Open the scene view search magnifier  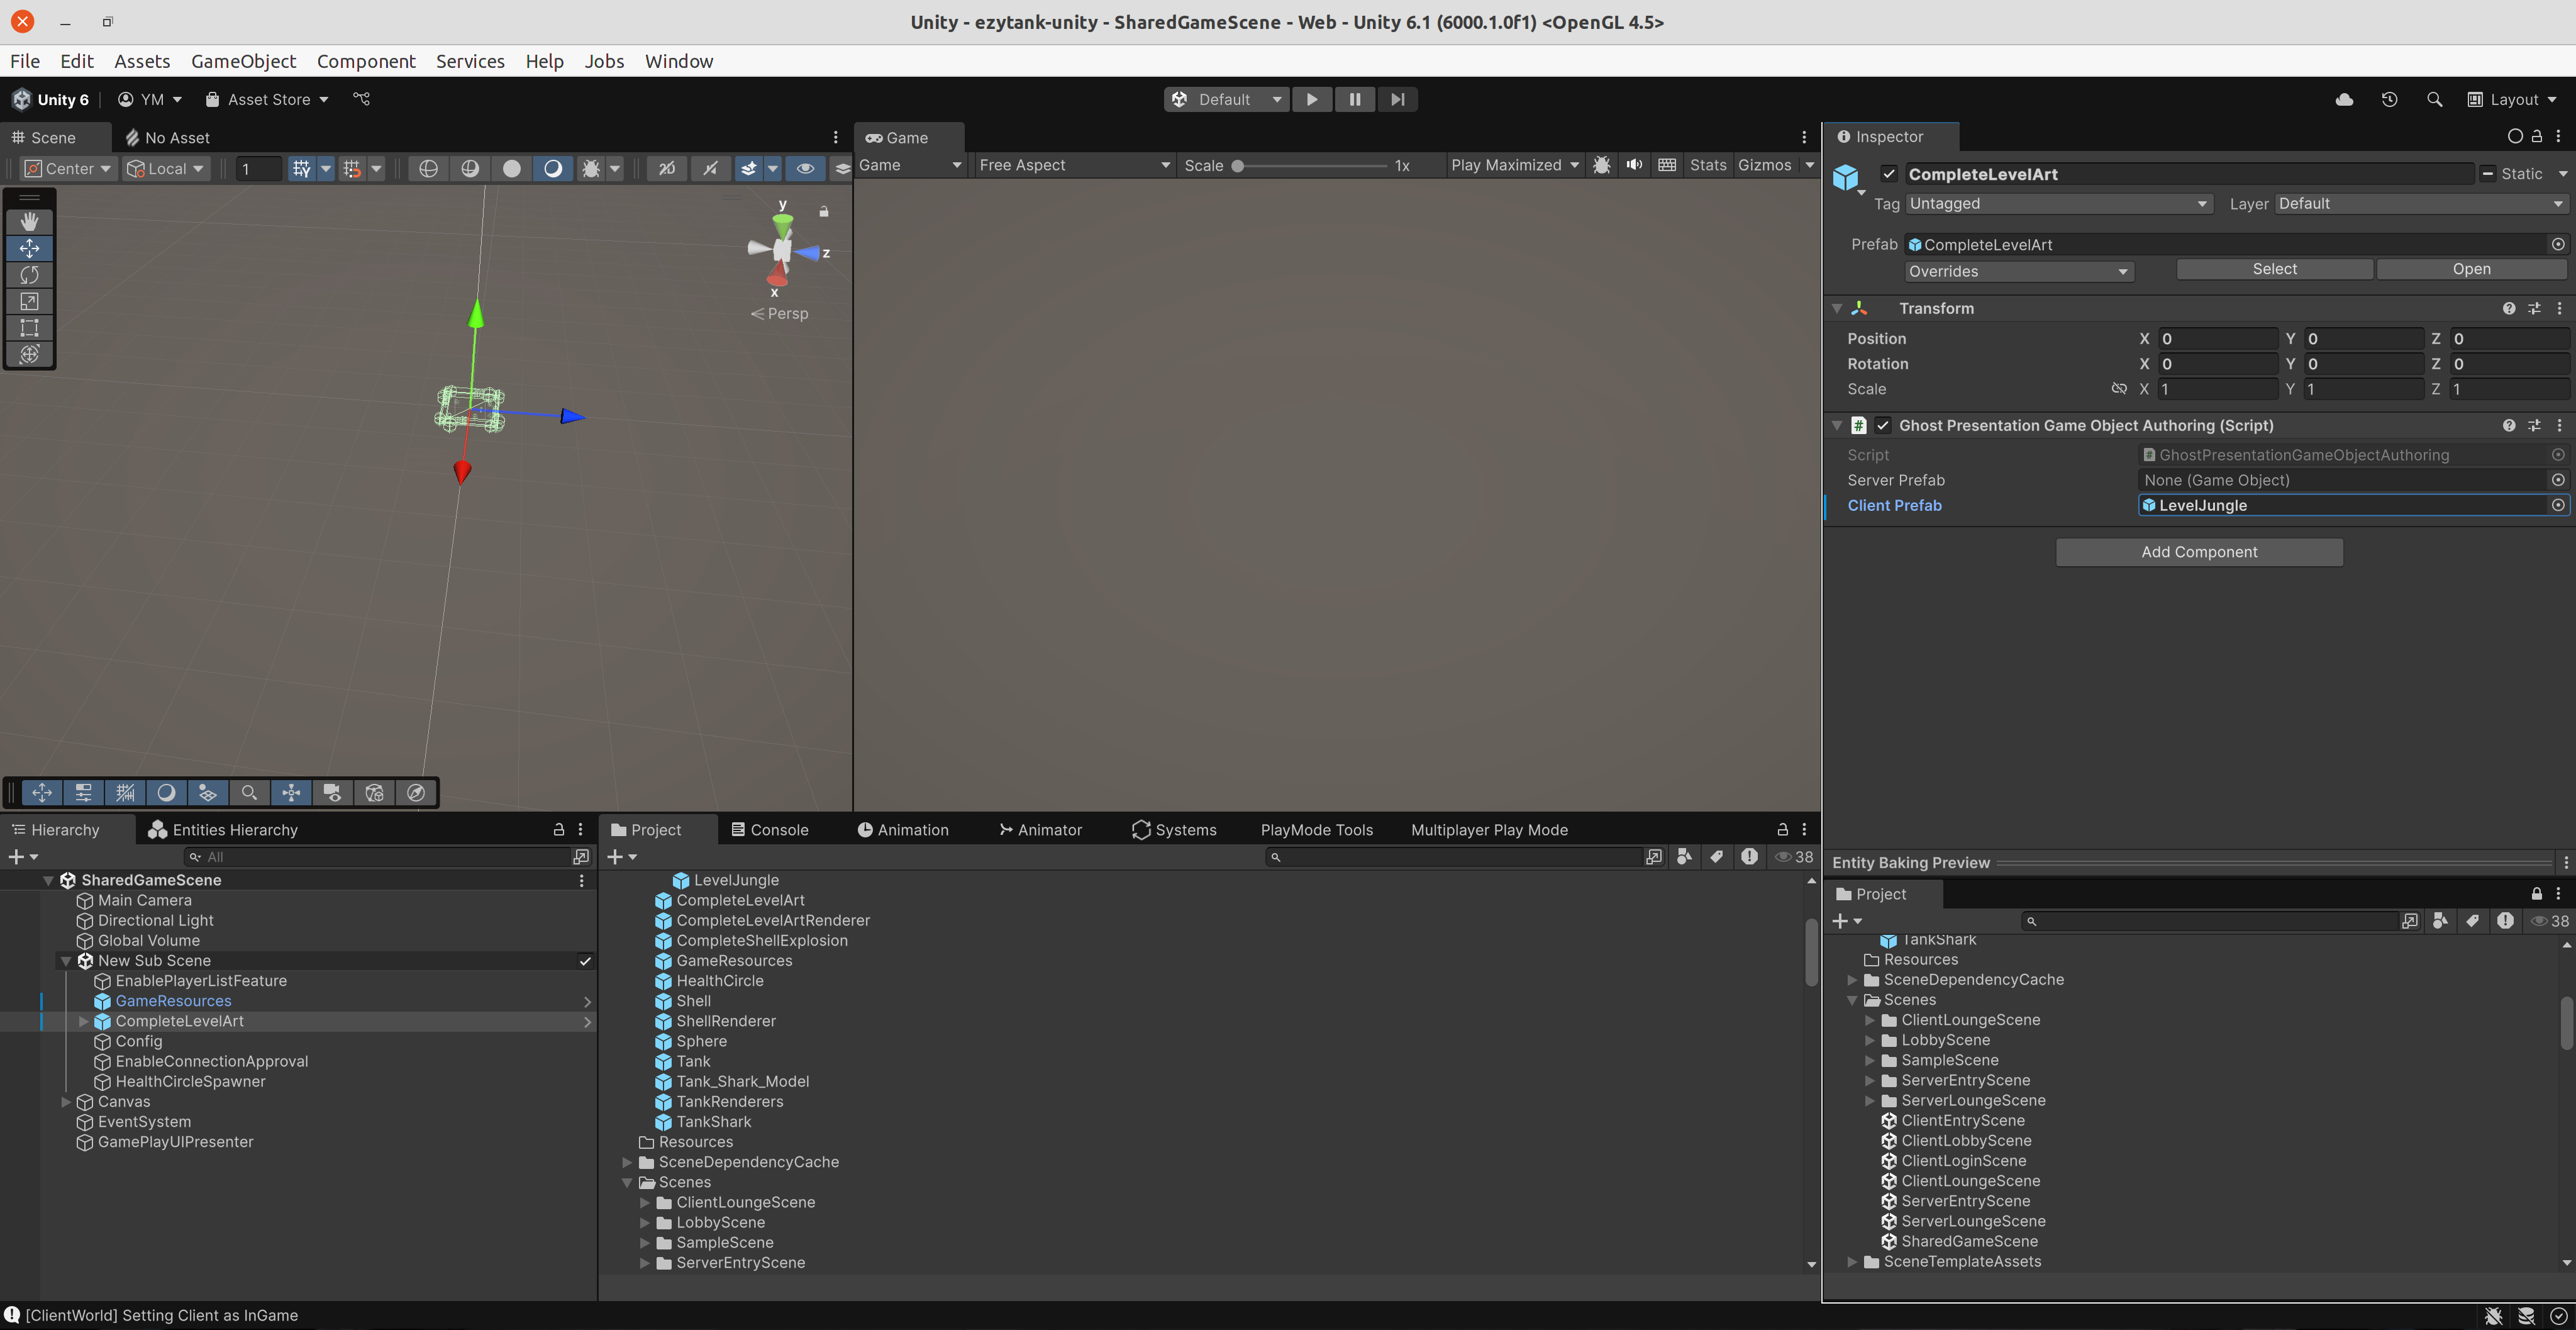click(x=249, y=792)
